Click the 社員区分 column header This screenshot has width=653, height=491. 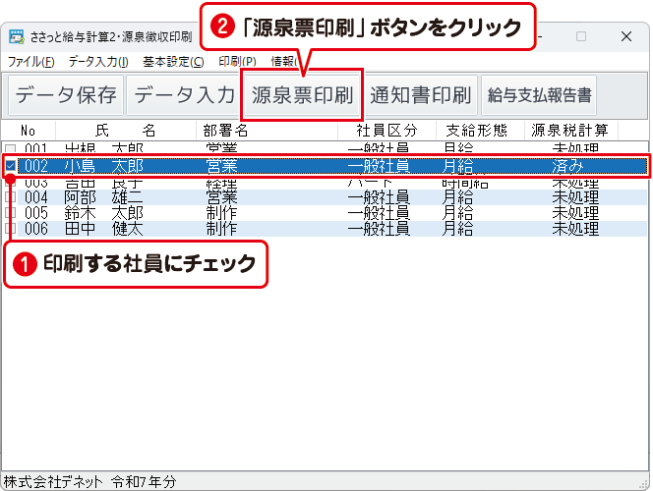tap(384, 130)
